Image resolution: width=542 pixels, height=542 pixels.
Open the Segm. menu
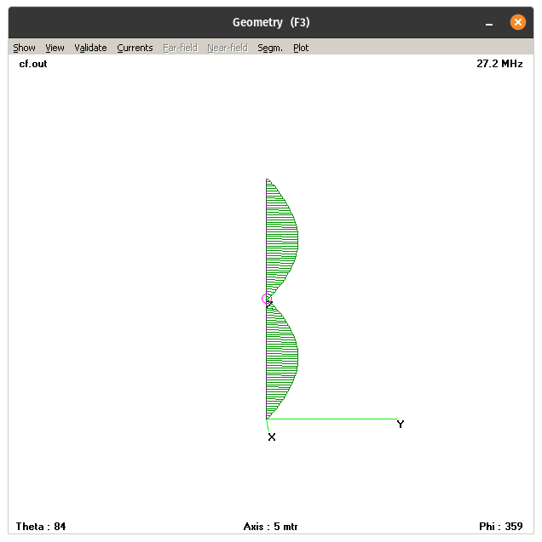[270, 48]
